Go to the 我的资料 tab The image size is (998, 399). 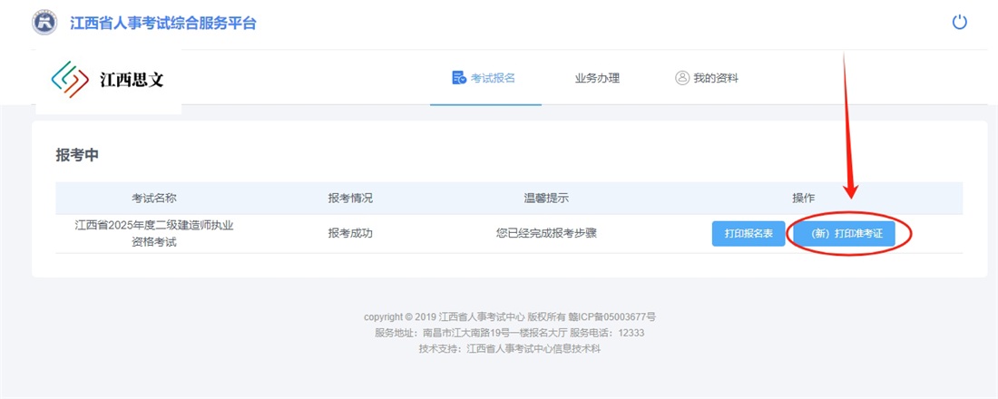click(x=707, y=78)
